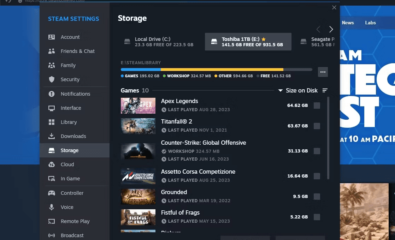Click the E:\STEAMLIBRARY path label

click(x=141, y=62)
